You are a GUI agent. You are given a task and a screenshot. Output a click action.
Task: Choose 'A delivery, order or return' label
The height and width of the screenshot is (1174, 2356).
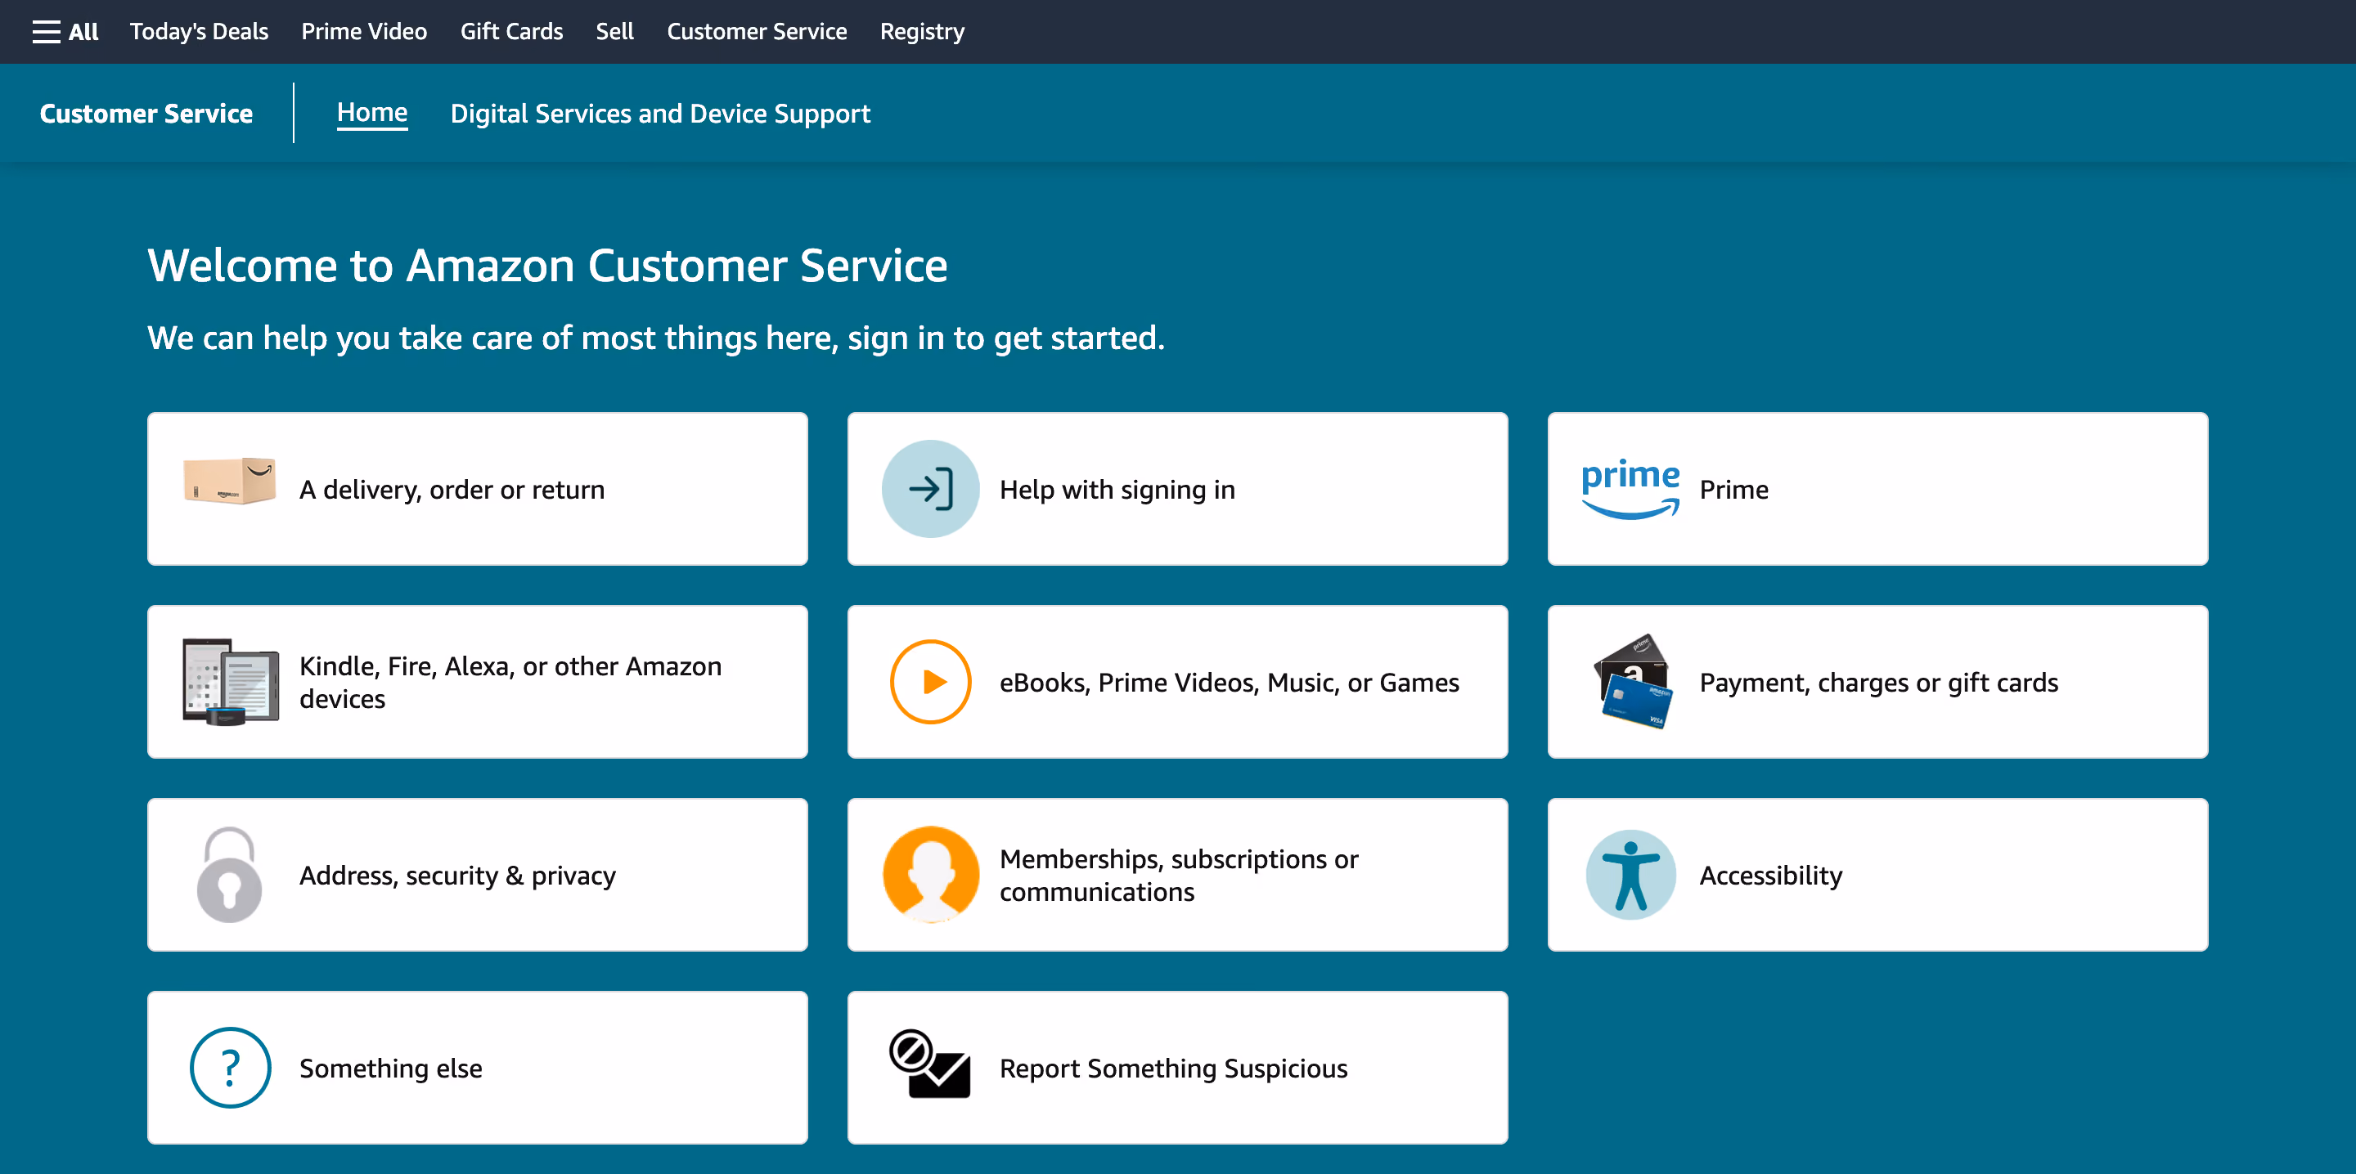click(x=452, y=489)
